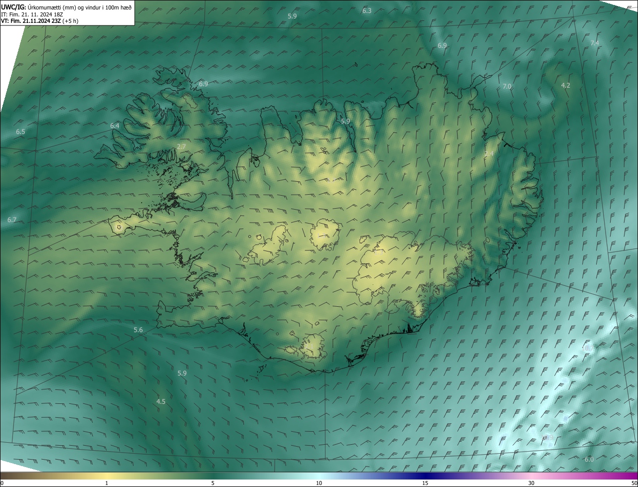Click the 6.0 value label
Image resolution: width=638 pixels, height=487 pixels.
[x=589, y=459]
